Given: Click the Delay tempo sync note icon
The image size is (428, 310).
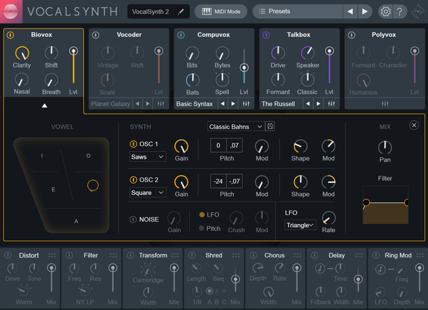Looking at the screenshot, I should pyautogui.click(x=320, y=269).
